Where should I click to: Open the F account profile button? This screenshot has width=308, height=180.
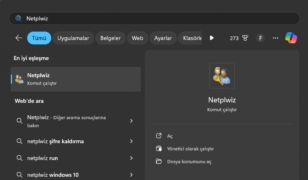coord(260,38)
